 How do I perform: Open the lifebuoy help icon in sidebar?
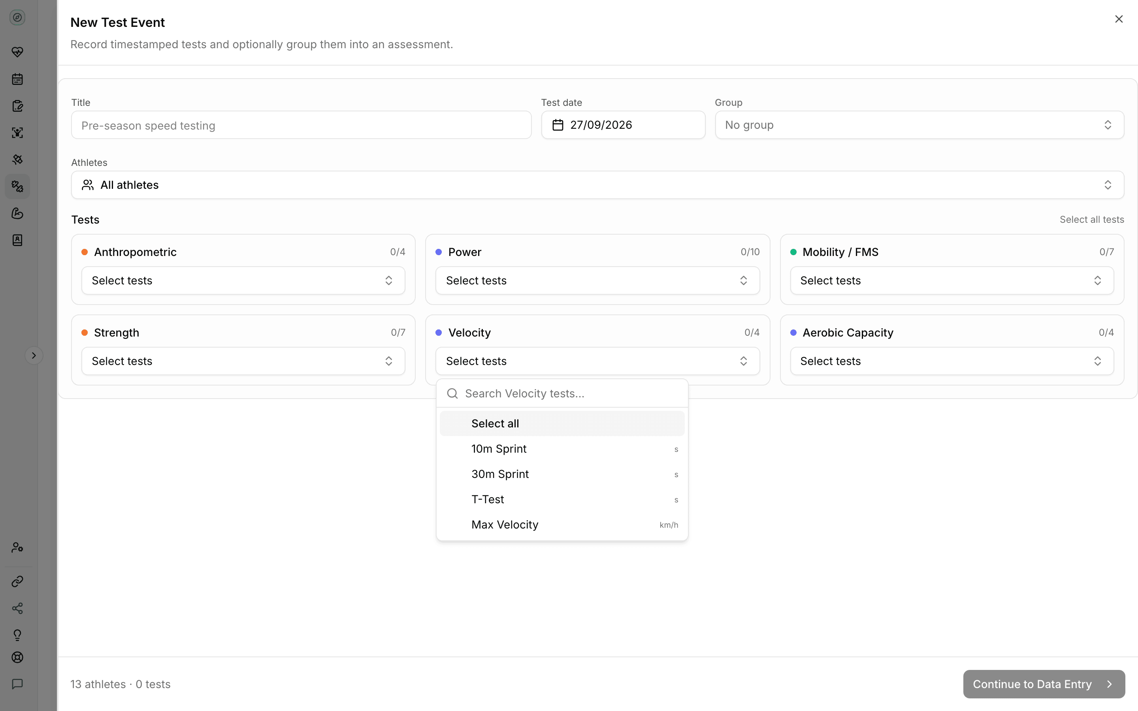tap(17, 657)
